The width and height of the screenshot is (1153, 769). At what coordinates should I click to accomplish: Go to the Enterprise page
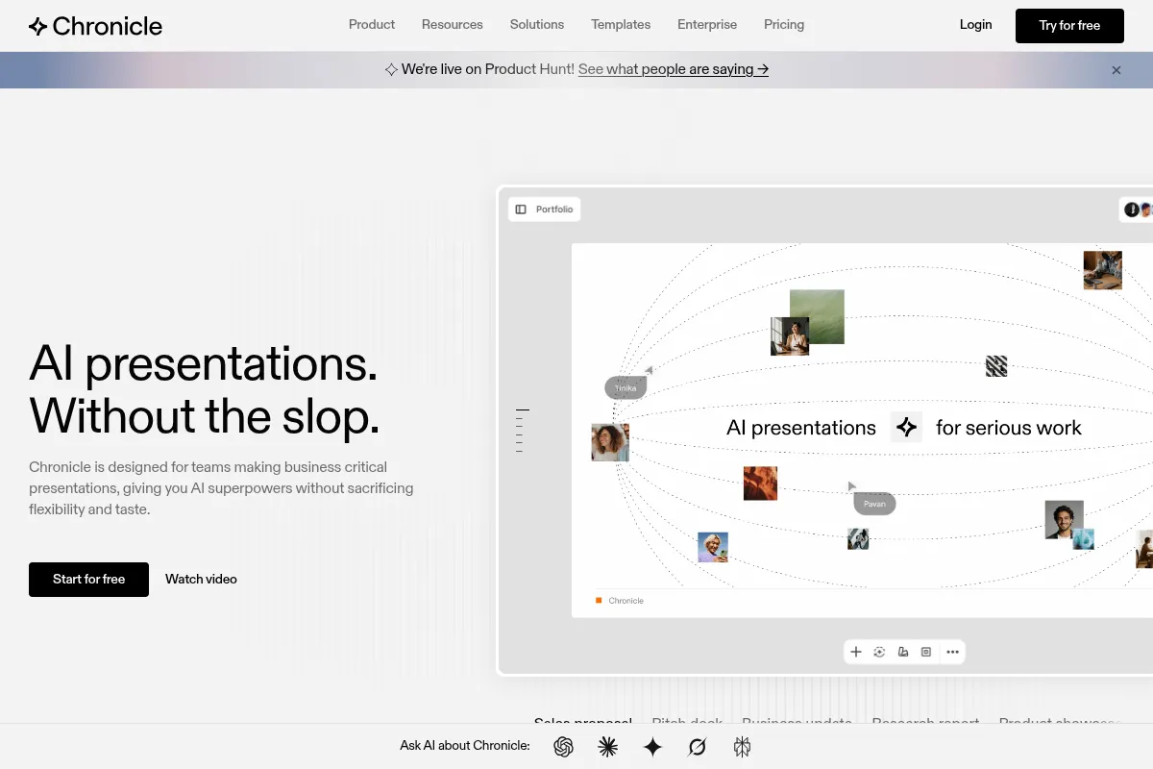point(707,25)
